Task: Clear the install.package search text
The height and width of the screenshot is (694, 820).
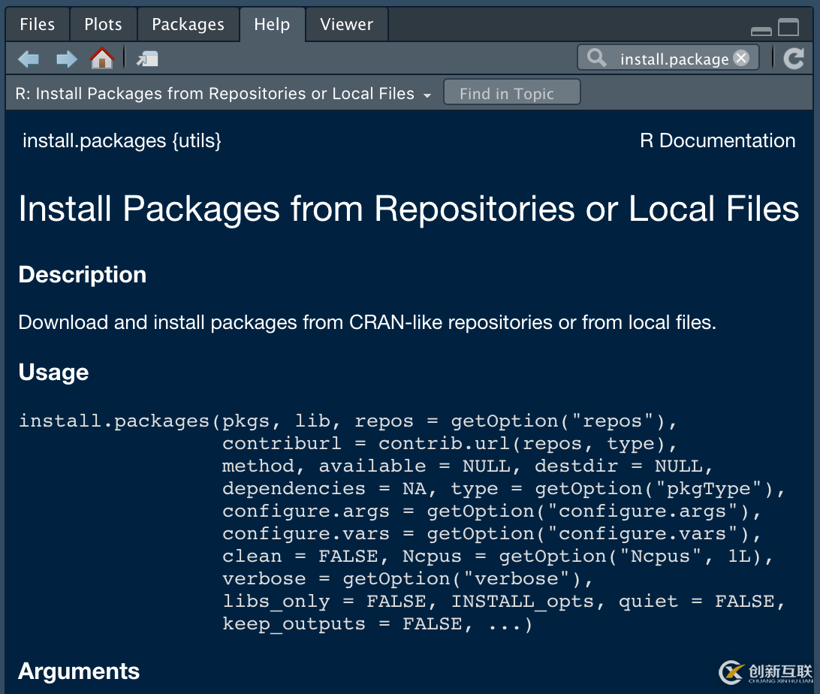Action: (741, 58)
